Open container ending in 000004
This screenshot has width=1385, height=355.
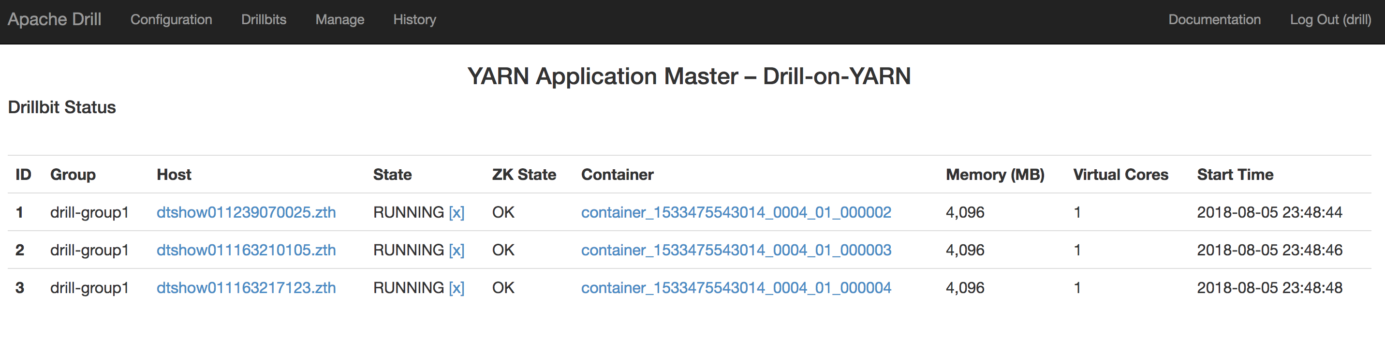(x=736, y=288)
